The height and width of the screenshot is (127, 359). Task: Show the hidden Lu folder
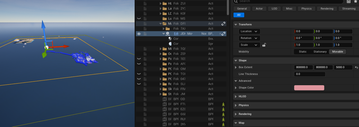(139, 19)
